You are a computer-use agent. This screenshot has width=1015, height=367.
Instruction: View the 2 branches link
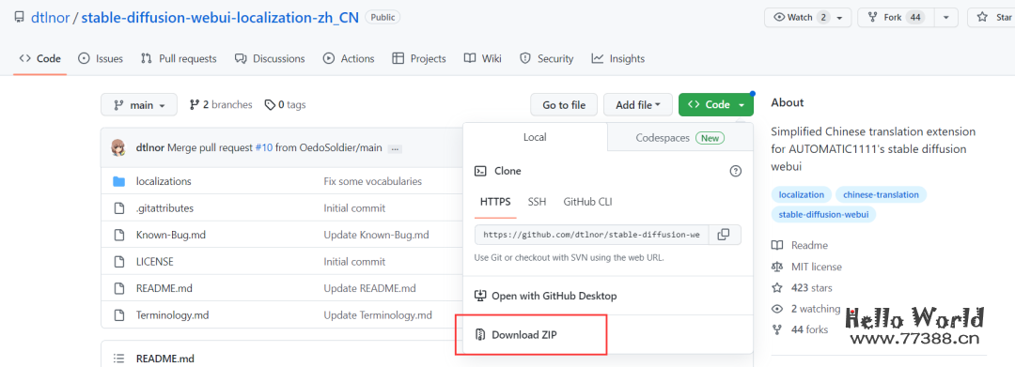[x=221, y=105]
